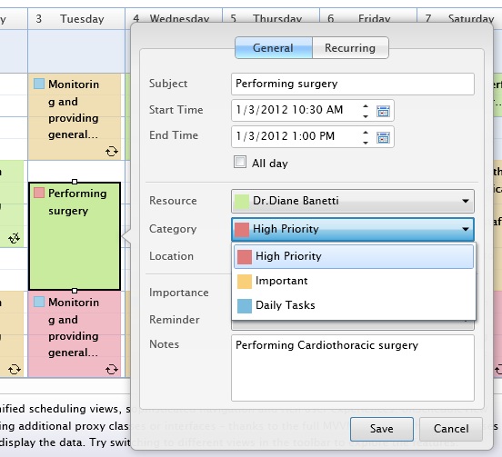Click into the Subject text field
The width and height of the screenshot is (502, 457).
tap(353, 84)
